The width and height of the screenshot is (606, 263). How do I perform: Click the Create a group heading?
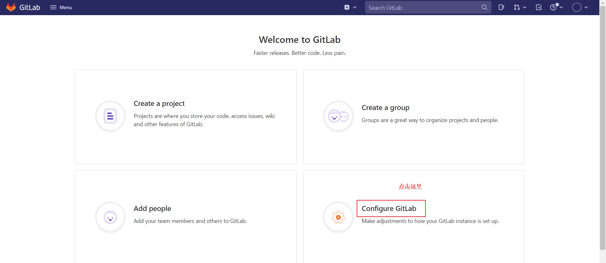(385, 108)
